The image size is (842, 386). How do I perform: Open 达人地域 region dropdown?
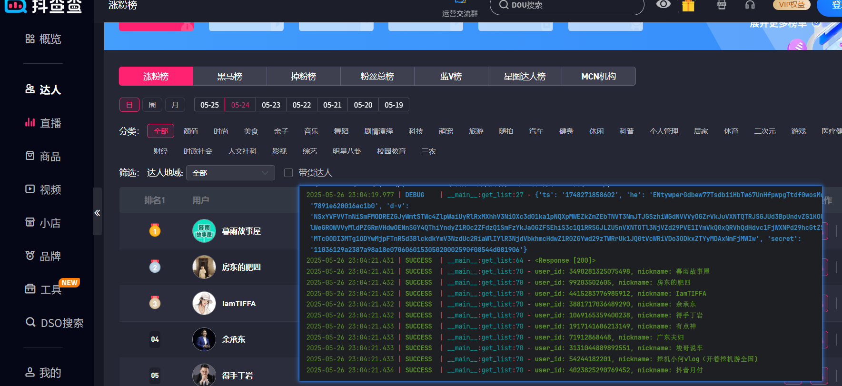coord(230,173)
